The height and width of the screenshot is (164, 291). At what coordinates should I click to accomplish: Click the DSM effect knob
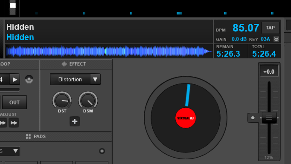tap(88, 100)
